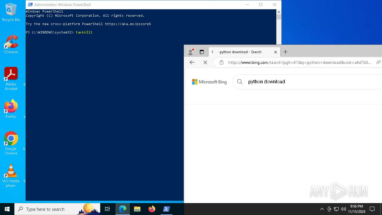
Task: Open File Explorer from taskbar
Action: point(137,209)
